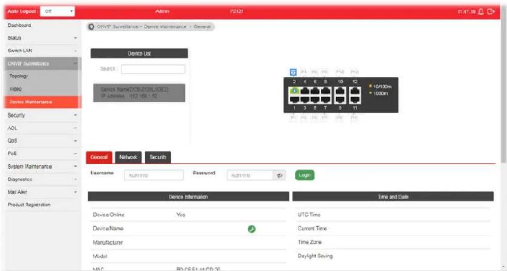The image size is (507, 271).
Task: Select Device Maintenance in sidebar
Action: pos(42,102)
